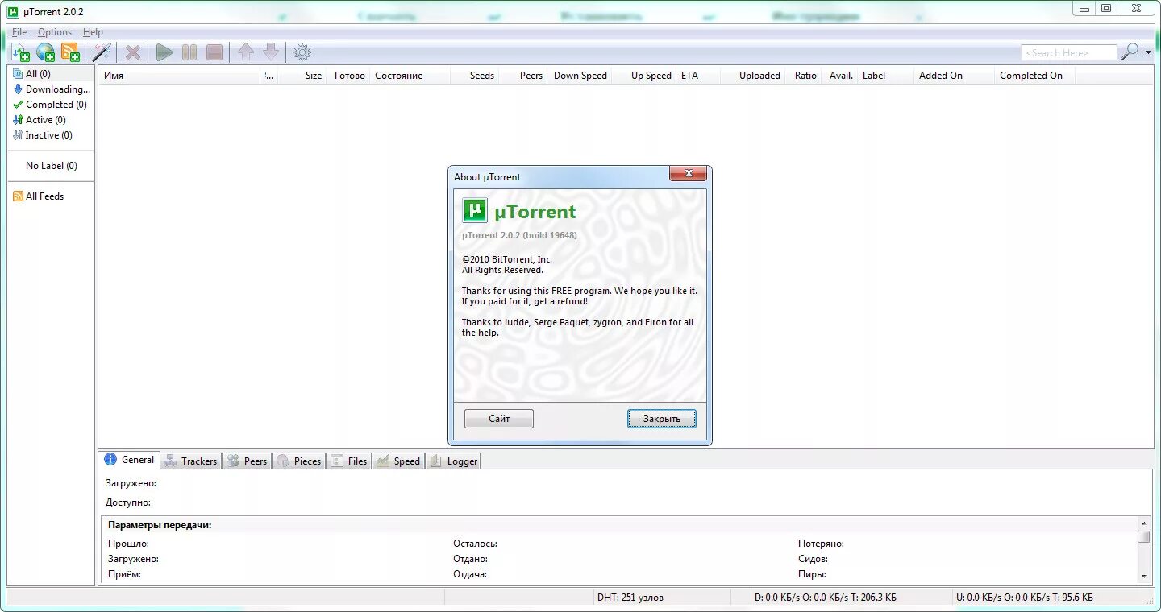Click the Сайт button in About dialog

499,419
